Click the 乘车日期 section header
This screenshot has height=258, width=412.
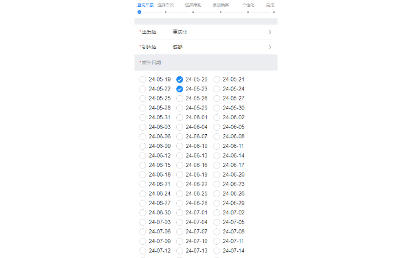coord(151,62)
